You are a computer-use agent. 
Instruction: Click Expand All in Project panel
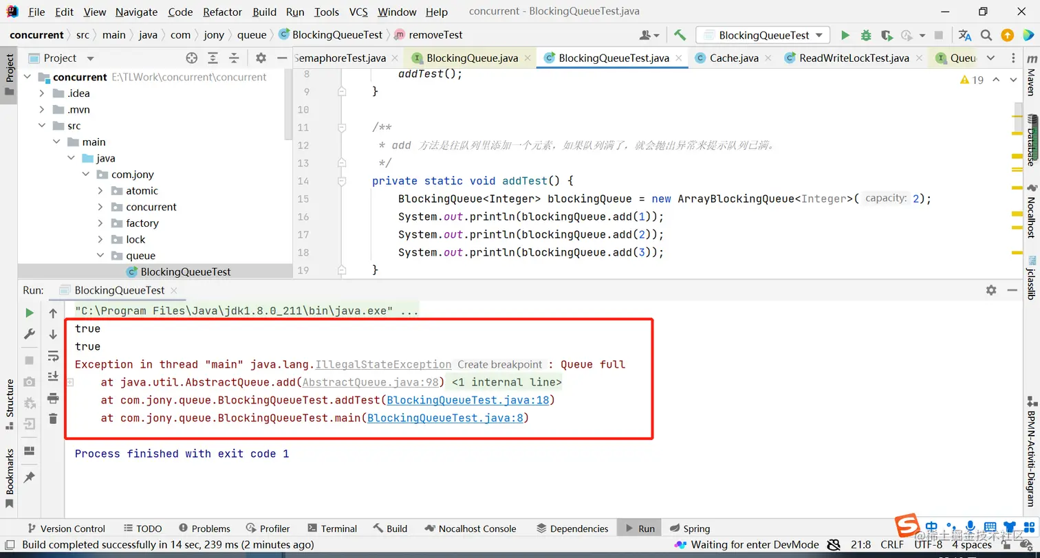(x=213, y=58)
